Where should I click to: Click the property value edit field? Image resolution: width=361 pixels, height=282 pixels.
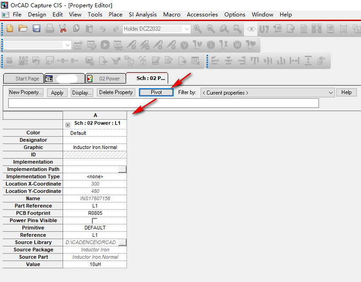[164, 103]
